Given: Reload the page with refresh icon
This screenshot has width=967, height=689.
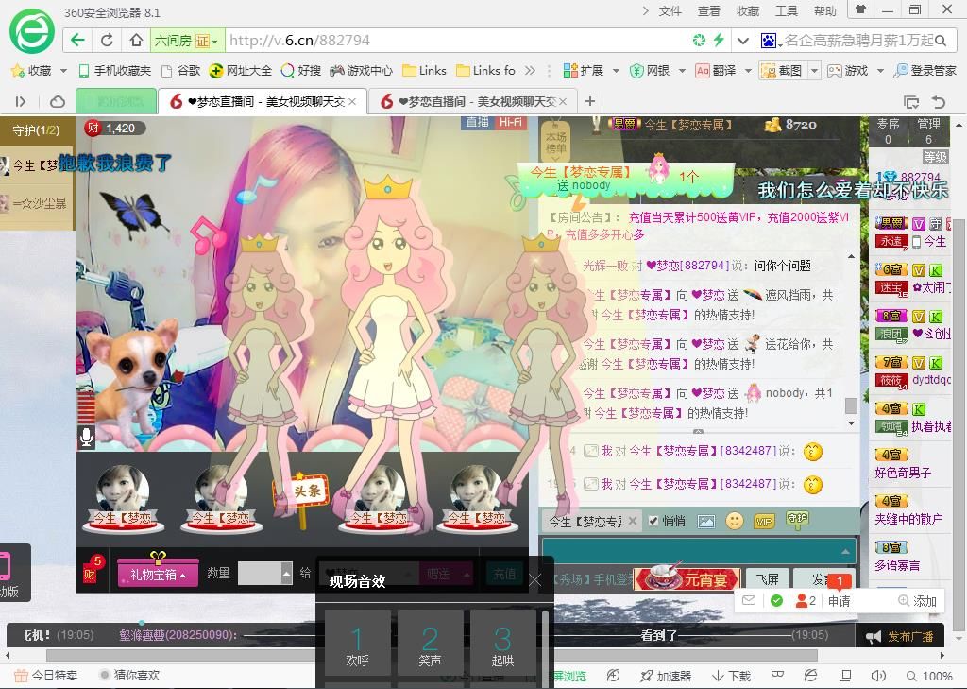Looking at the screenshot, I should click(x=107, y=41).
